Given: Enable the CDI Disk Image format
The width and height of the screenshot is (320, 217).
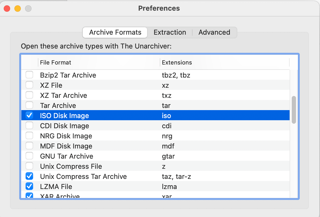Looking at the screenshot, I should tap(29, 125).
